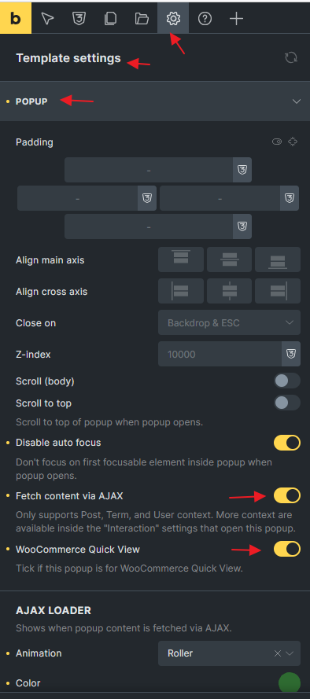Screen dimensions: 310x699
Task: Open the pages icon in top toolbar
Action: (110, 18)
